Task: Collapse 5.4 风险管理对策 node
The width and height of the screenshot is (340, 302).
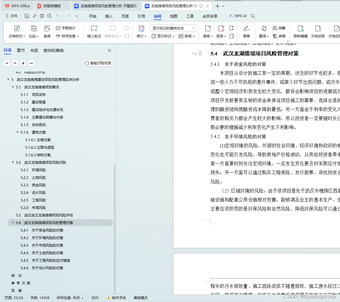Action: coord(13,223)
